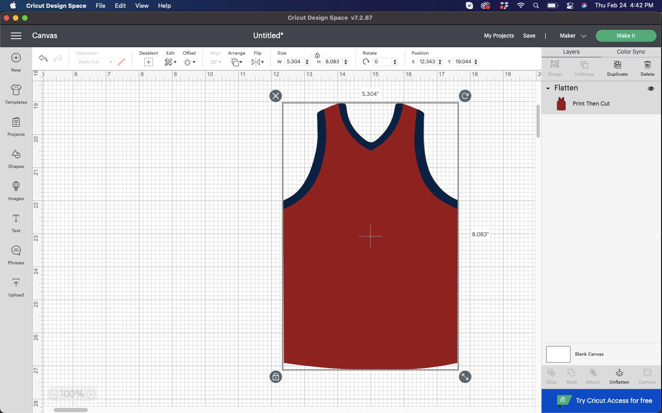
Task: Click the Blank Canvas color swatch
Action: click(558, 354)
